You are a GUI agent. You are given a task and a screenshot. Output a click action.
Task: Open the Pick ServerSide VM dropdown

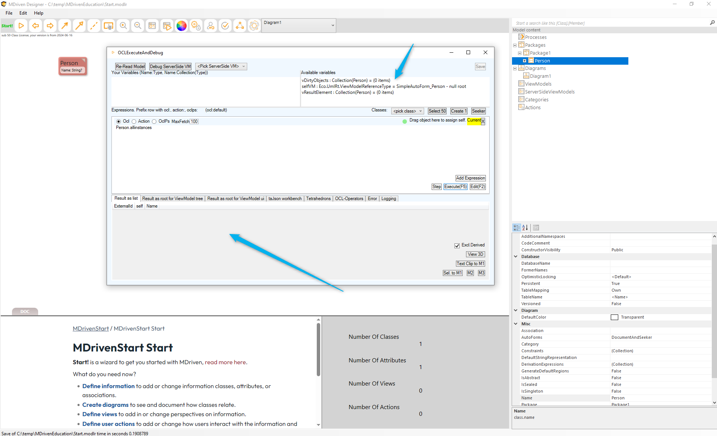(x=221, y=67)
